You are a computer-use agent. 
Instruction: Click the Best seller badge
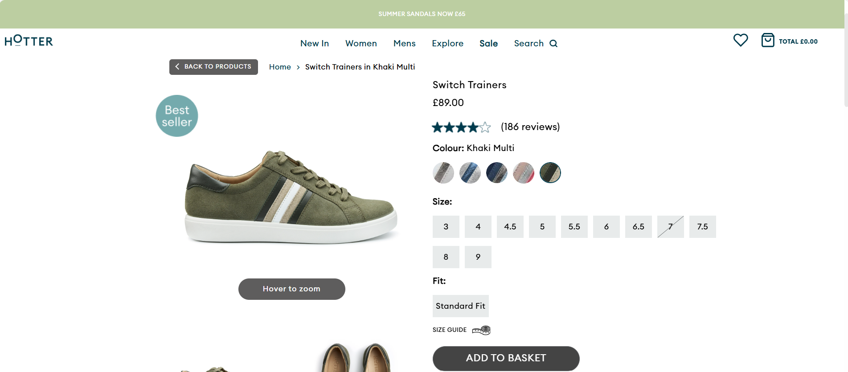click(x=177, y=116)
